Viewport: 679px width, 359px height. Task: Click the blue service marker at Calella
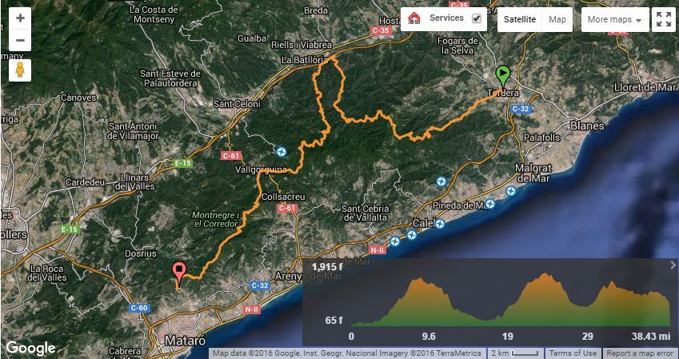coord(440,224)
